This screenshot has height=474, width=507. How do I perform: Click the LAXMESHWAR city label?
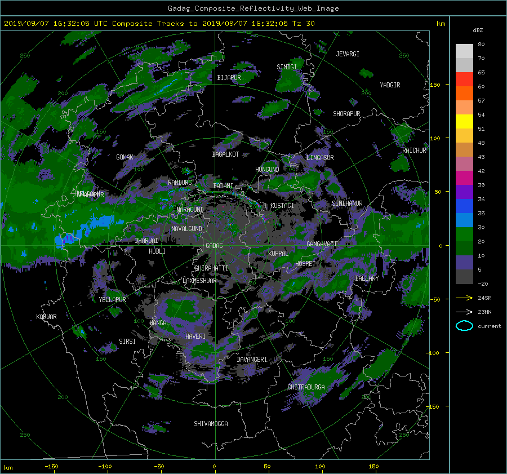(x=199, y=281)
